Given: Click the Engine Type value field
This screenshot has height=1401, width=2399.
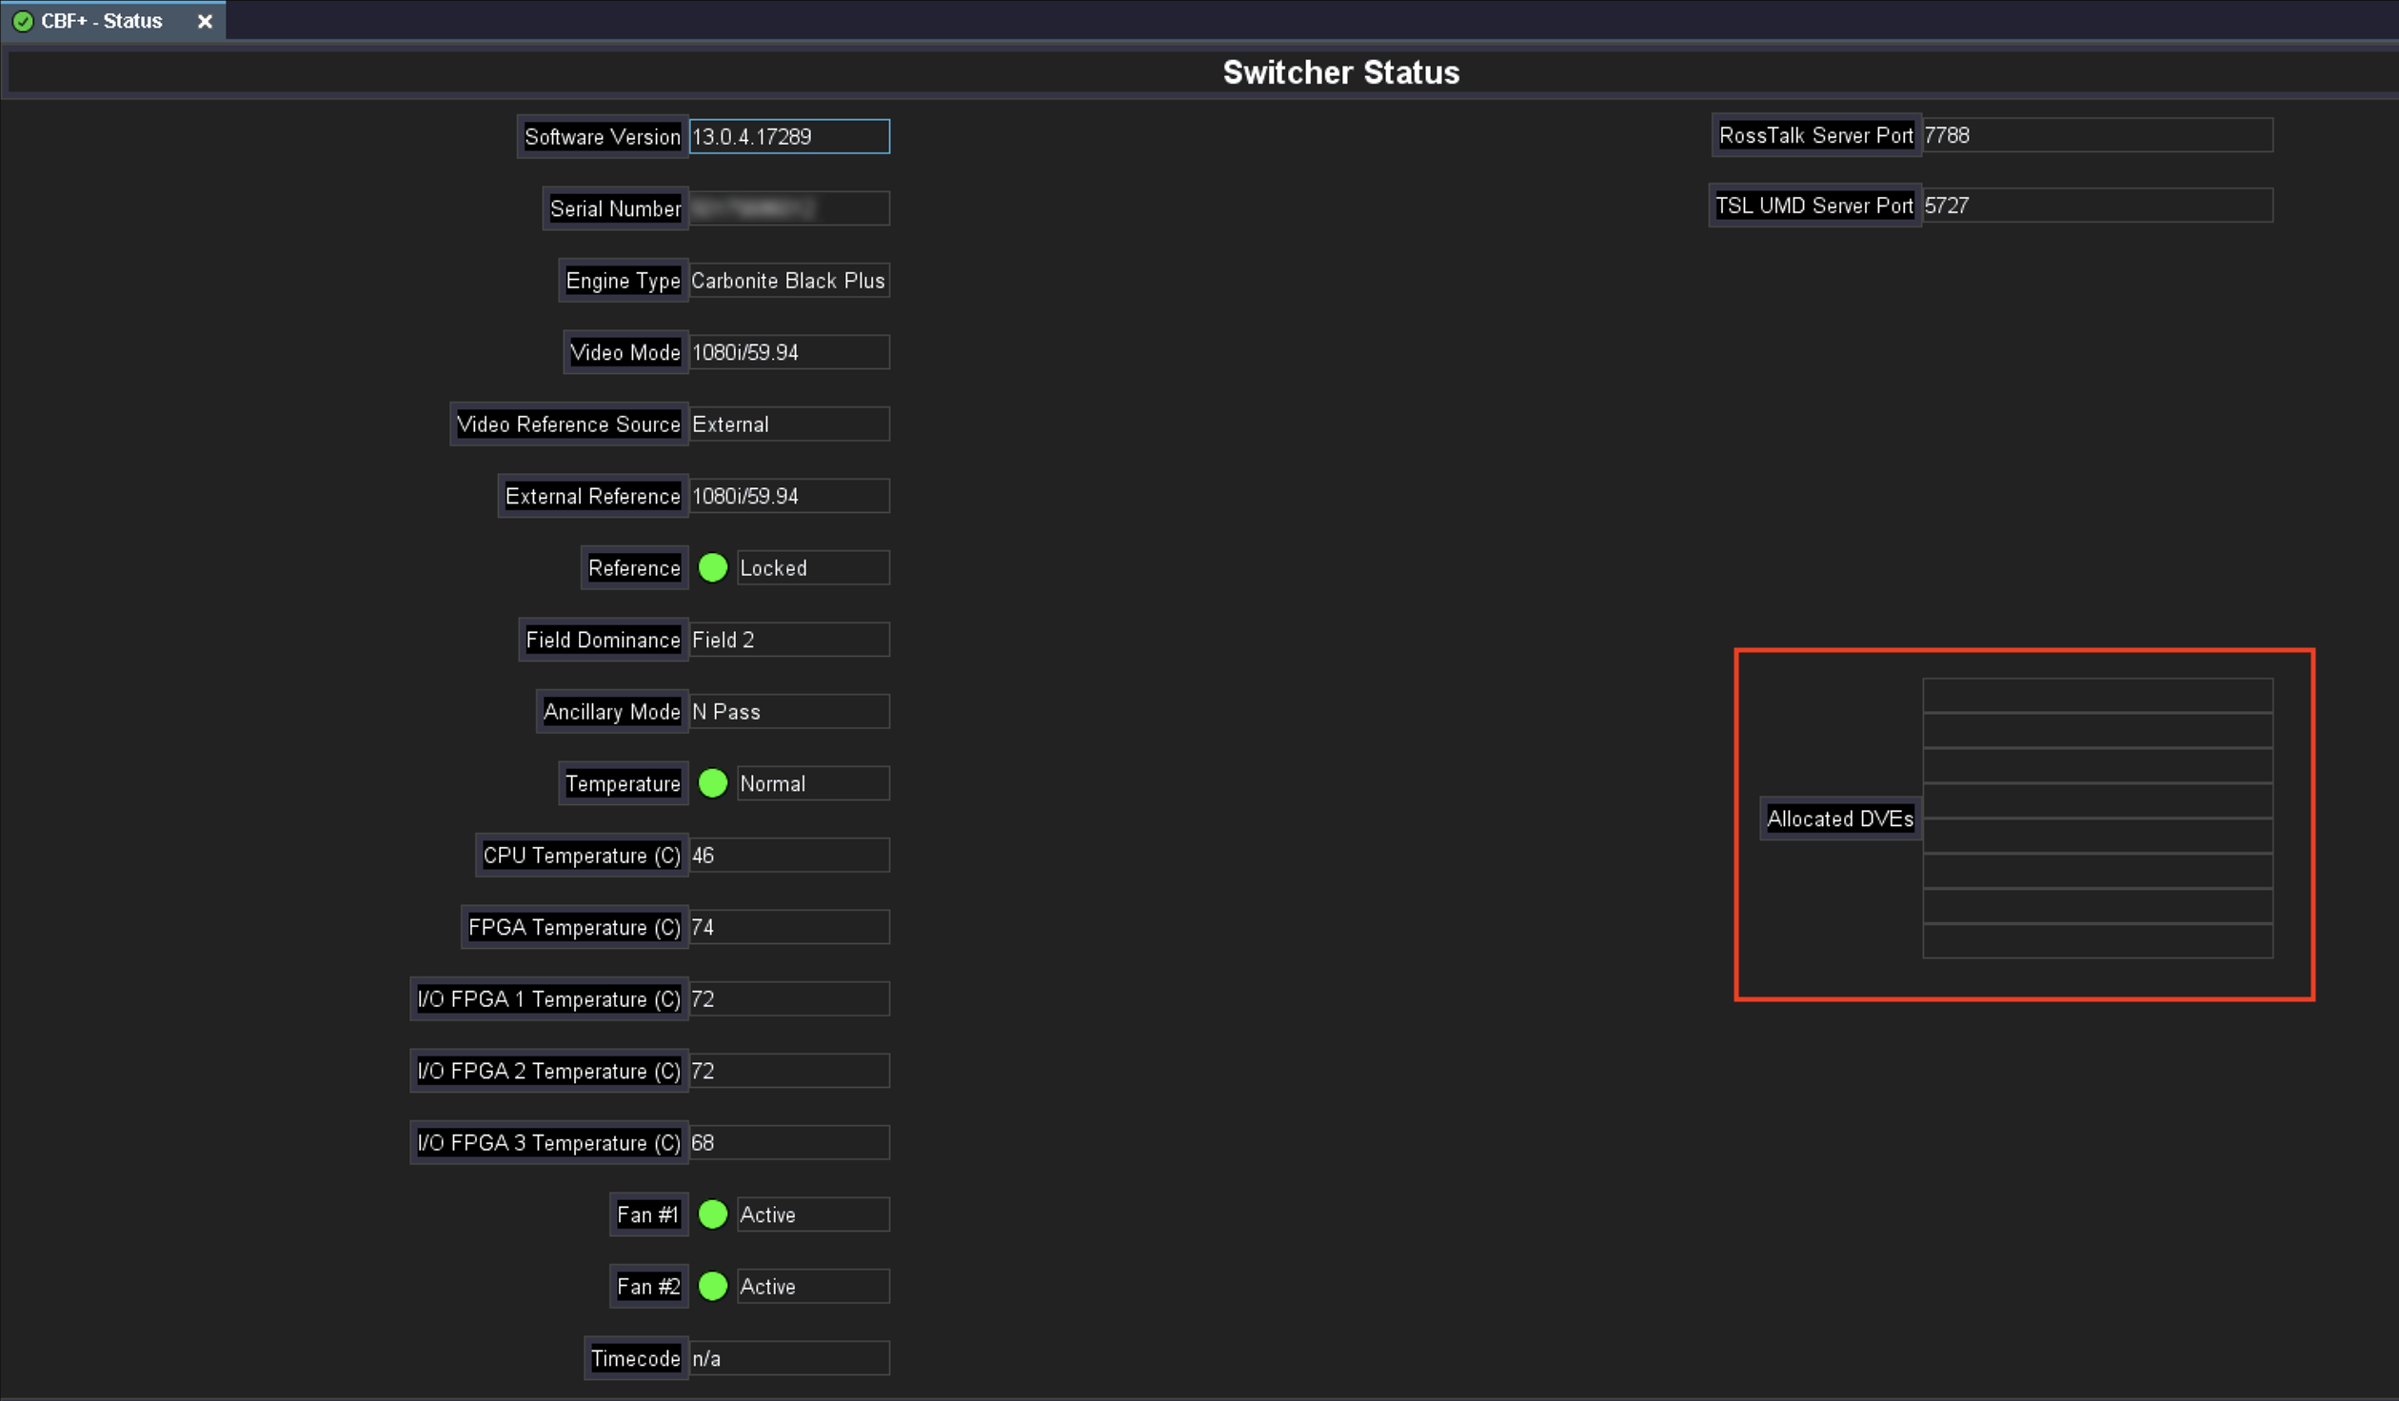Looking at the screenshot, I should point(788,281).
